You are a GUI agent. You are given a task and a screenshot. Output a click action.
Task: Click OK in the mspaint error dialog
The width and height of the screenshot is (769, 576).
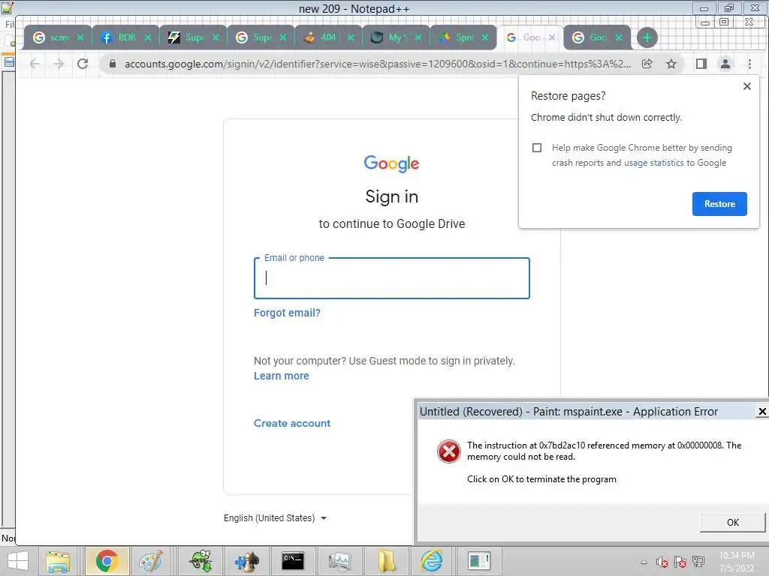733,523
